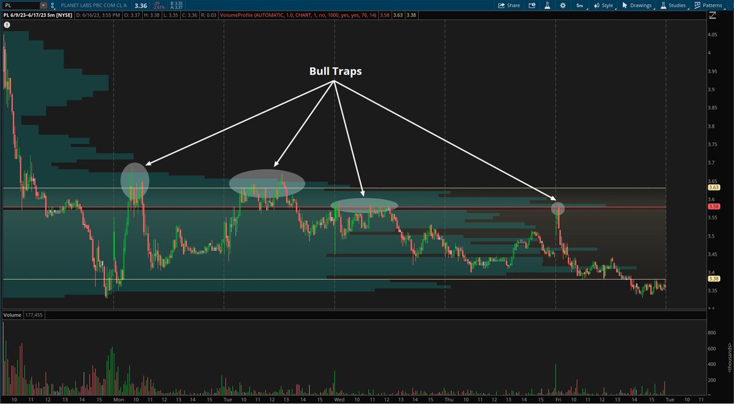Screen dimensions: 734x404
Task: Click the PL 6/9/23–6/17/23 5m chart title
Action: coord(39,17)
